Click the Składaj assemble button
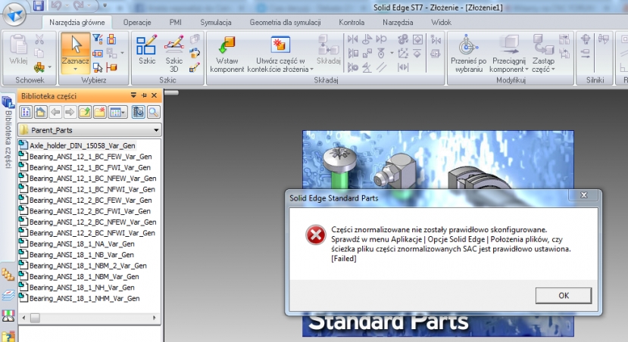 tap(329, 50)
